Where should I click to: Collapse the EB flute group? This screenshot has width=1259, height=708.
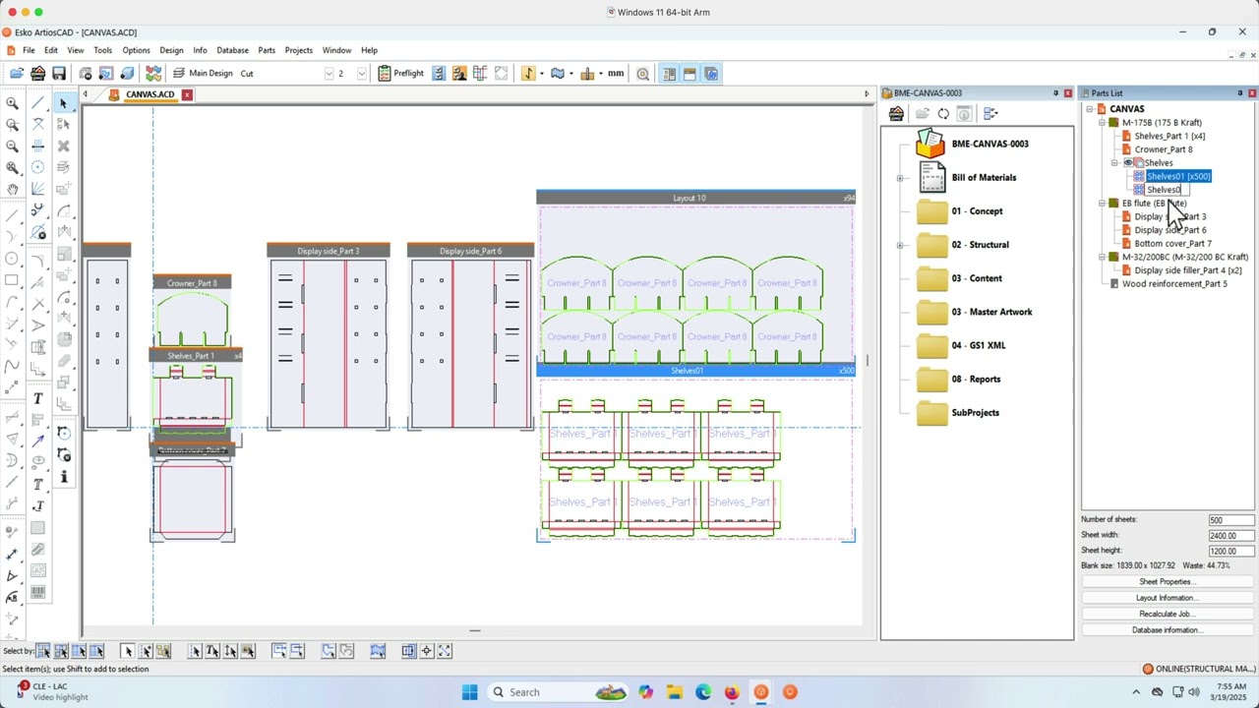pyautogui.click(x=1102, y=204)
